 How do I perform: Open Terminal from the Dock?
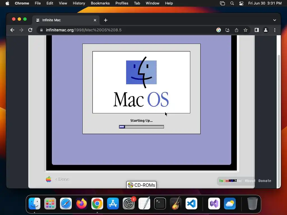160,204
